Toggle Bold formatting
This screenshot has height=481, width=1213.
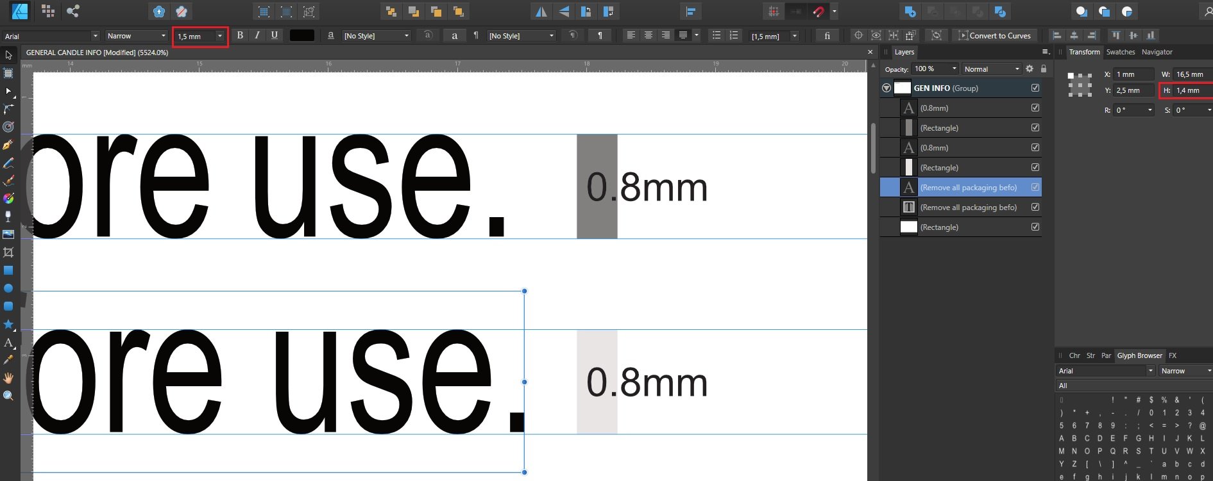coord(240,35)
